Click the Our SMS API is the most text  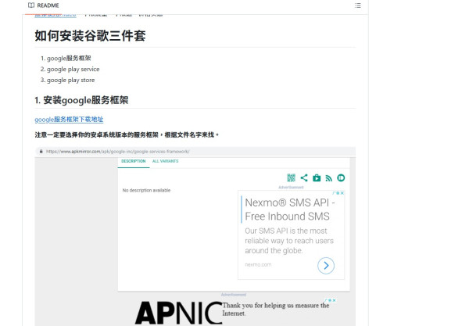click(x=289, y=241)
